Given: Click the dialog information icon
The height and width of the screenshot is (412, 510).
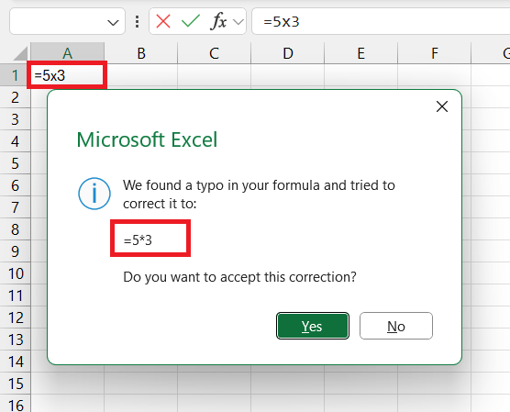Looking at the screenshot, I should pyautogui.click(x=94, y=194).
